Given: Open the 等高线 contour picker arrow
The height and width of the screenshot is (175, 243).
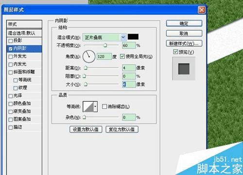Looking at the screenshot, I should [x=95, y=106].
